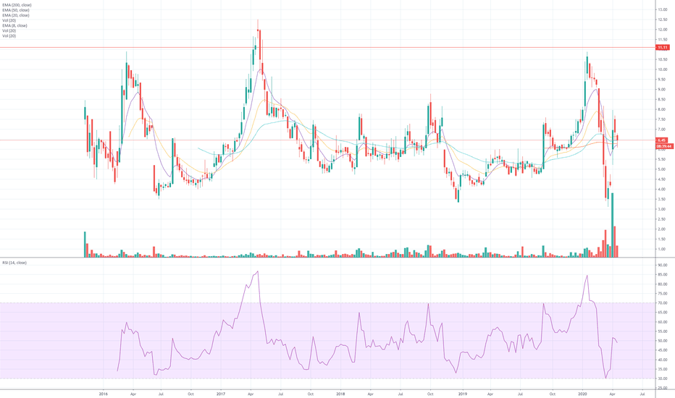Click the red 11.11 price tag

tap(663, 47)
